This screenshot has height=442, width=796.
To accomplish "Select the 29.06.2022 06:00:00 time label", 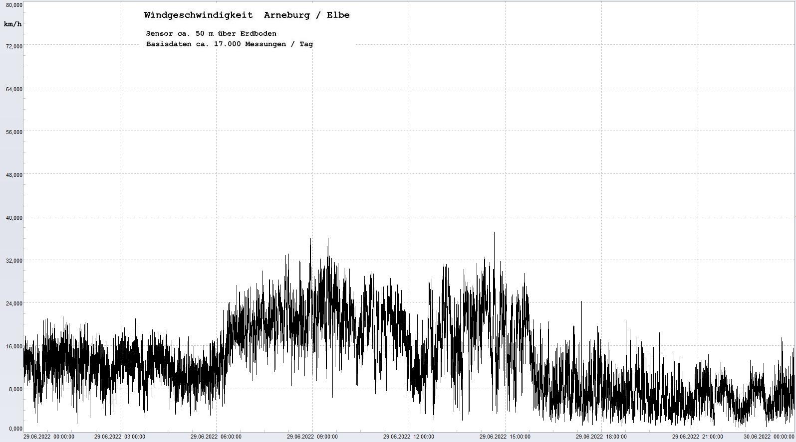I will point(216,437).
